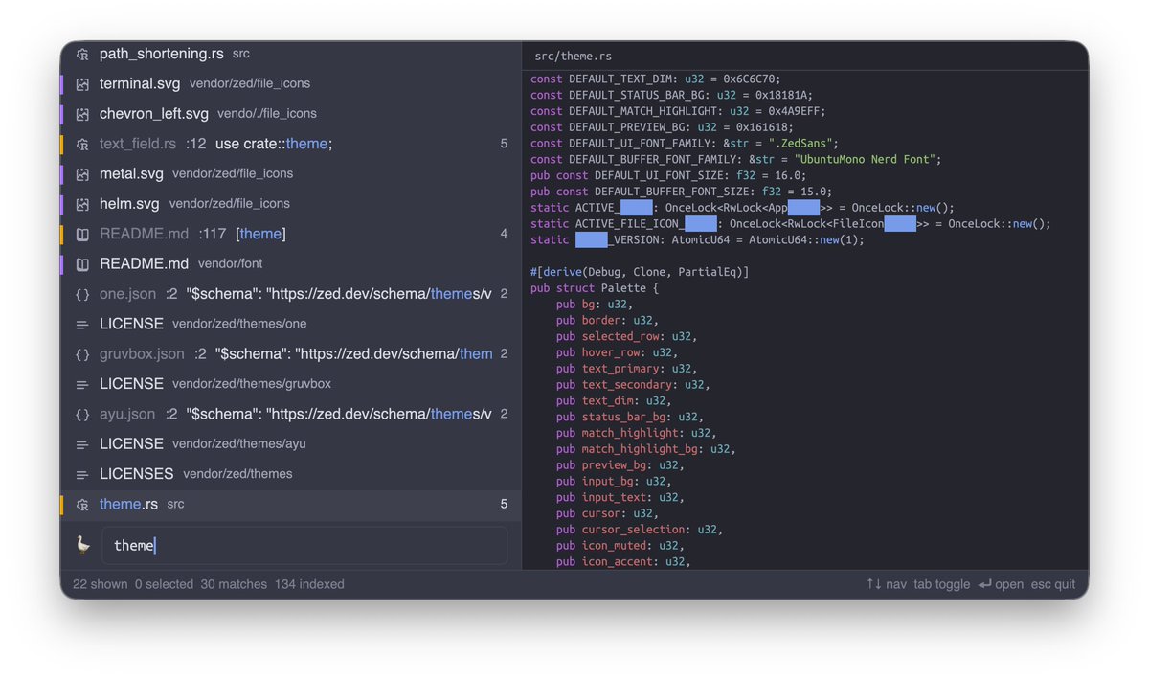Click the '22 shown' status entry
Screen dimensions: 1149x679
(101, 584)
